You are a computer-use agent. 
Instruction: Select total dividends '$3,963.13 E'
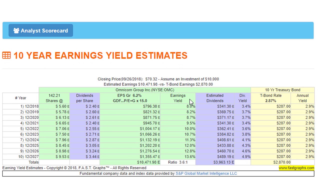(224, 162)
